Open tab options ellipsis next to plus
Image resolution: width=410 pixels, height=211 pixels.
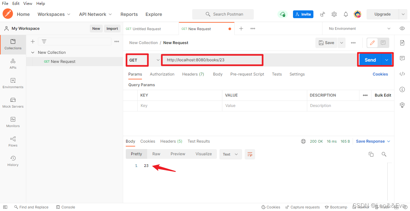pos(253,29)
